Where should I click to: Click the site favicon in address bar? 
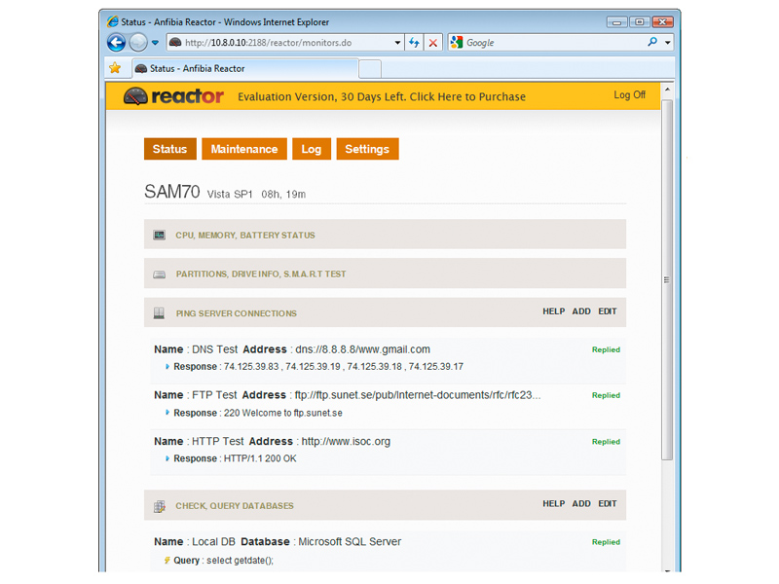175,43
